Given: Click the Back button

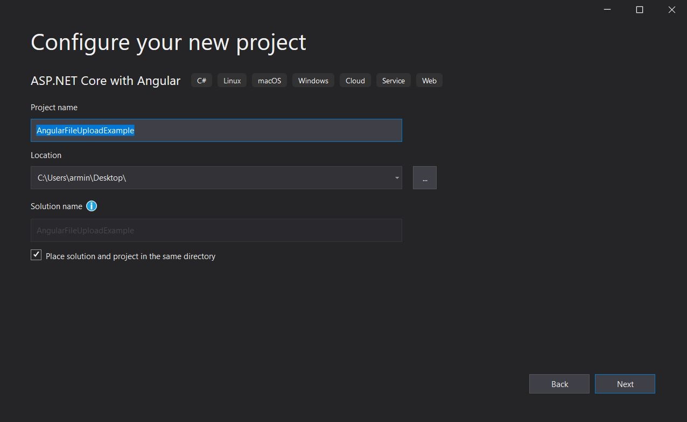Looking at the screenshot, I should point(559,384).
